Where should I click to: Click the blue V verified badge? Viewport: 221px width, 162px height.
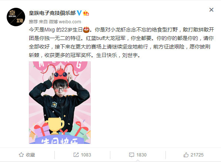[79, 13]
